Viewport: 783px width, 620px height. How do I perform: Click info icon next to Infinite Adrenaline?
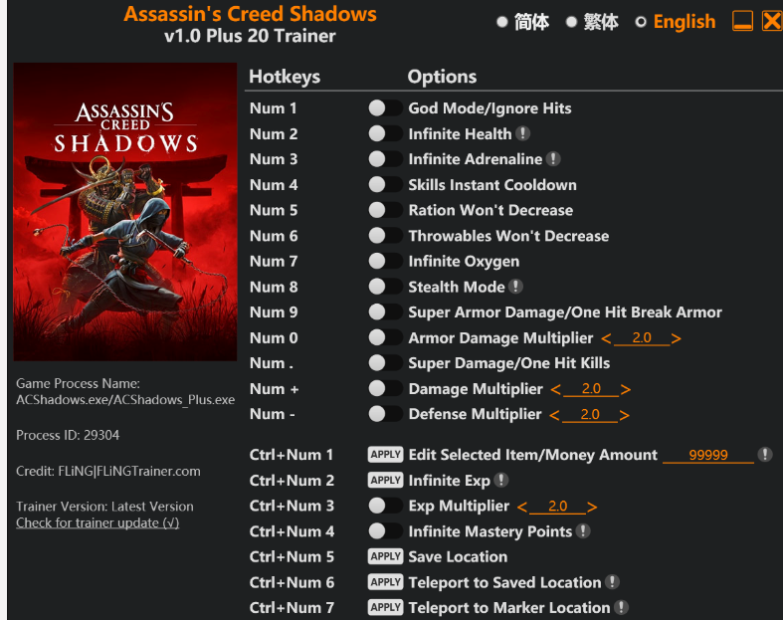[553, 159]
